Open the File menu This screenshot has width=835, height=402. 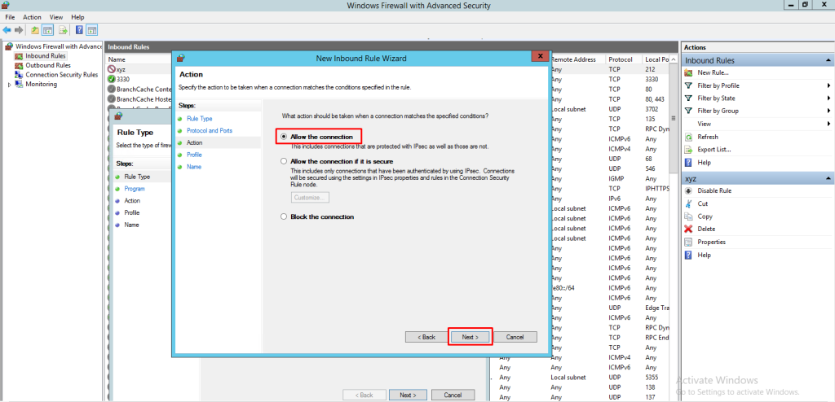click(x=10, y=18)
